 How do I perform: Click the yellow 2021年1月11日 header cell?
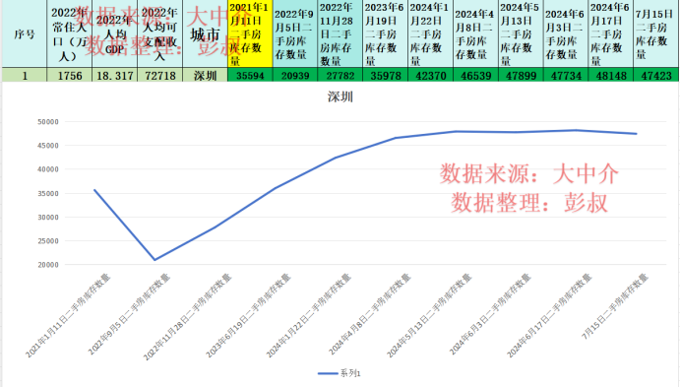(x=250, y=33)
